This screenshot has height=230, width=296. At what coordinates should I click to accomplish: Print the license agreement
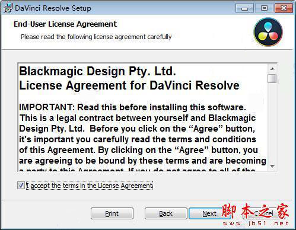tap(112, 213)
